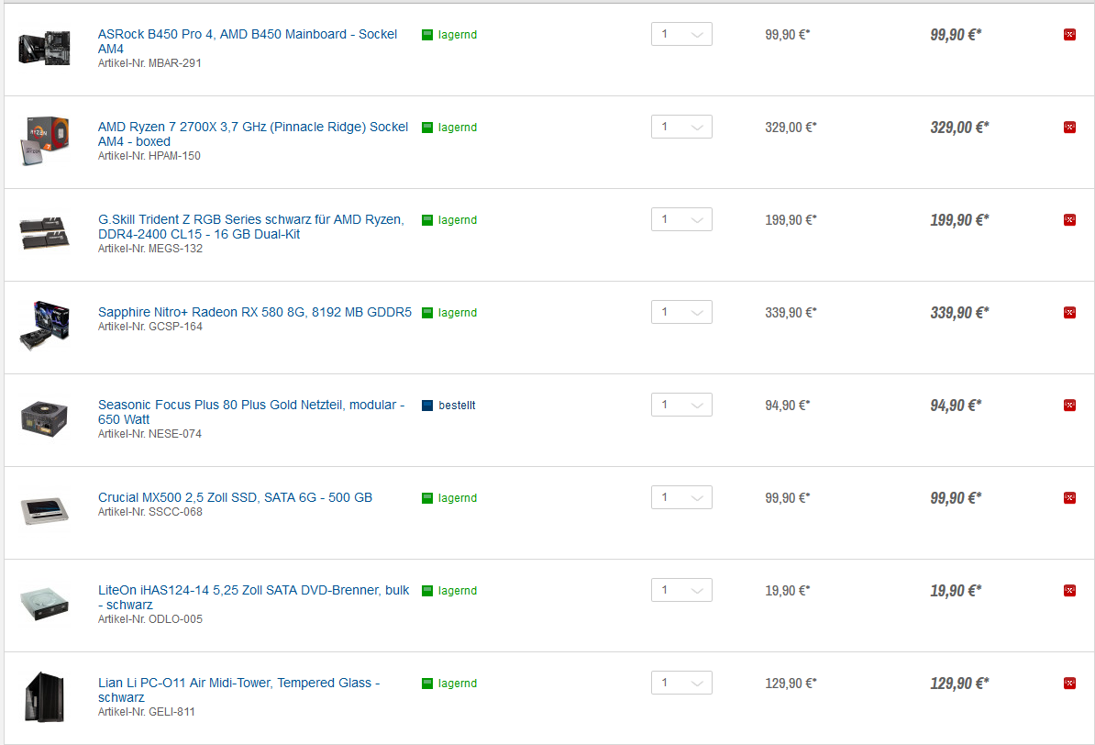Open quantity dropdown for ASRock mainboard

[681, 34]
